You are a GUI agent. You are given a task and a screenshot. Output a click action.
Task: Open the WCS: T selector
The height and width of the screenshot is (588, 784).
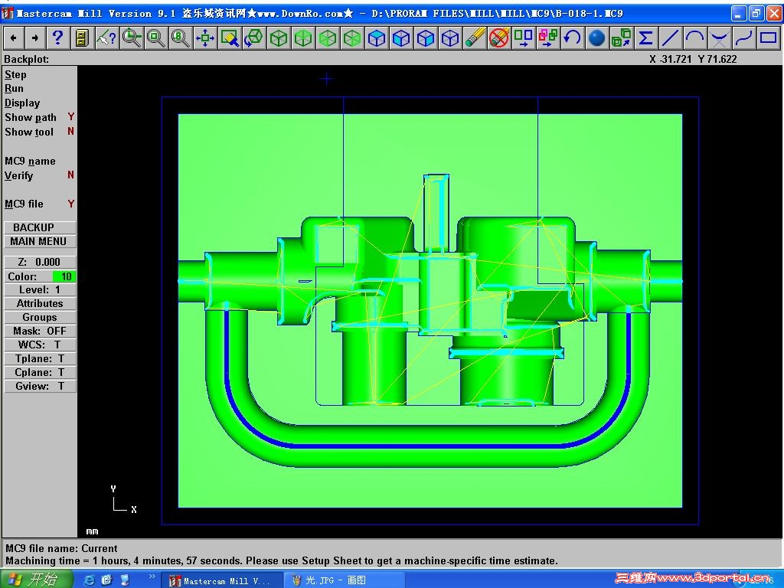coord(40,345)
